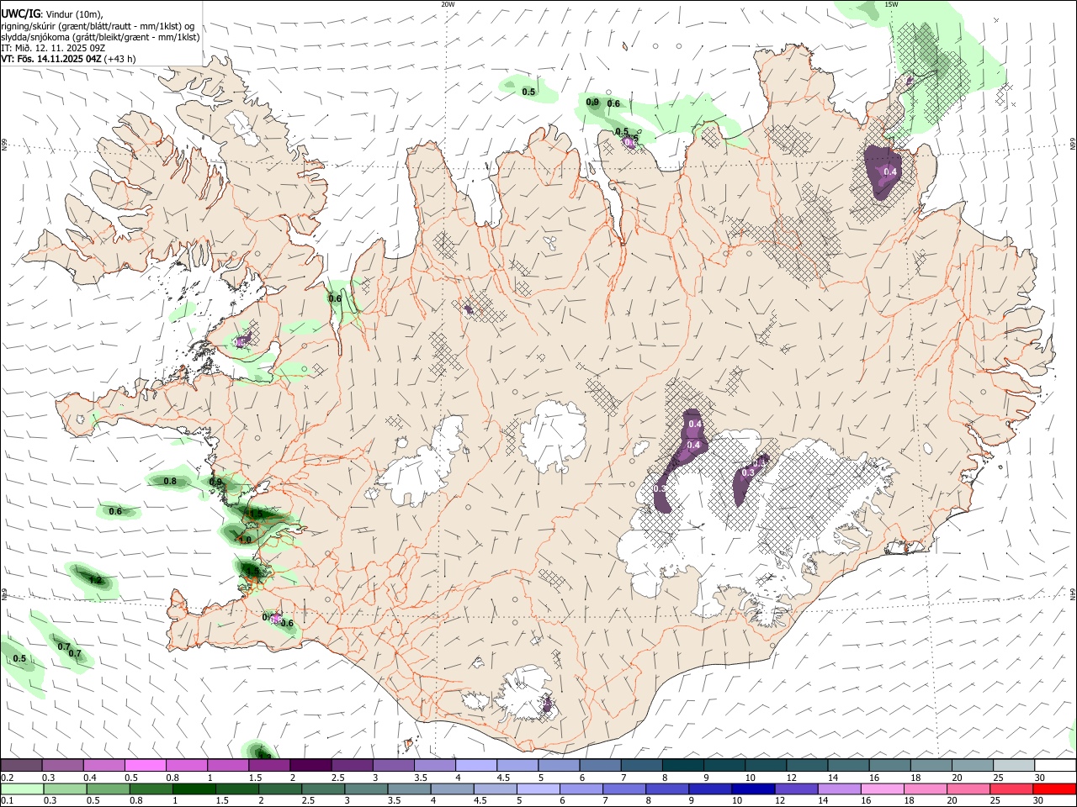
Task: Pick top-row white swatch after 30
Action: click(x=1056, y=765)
